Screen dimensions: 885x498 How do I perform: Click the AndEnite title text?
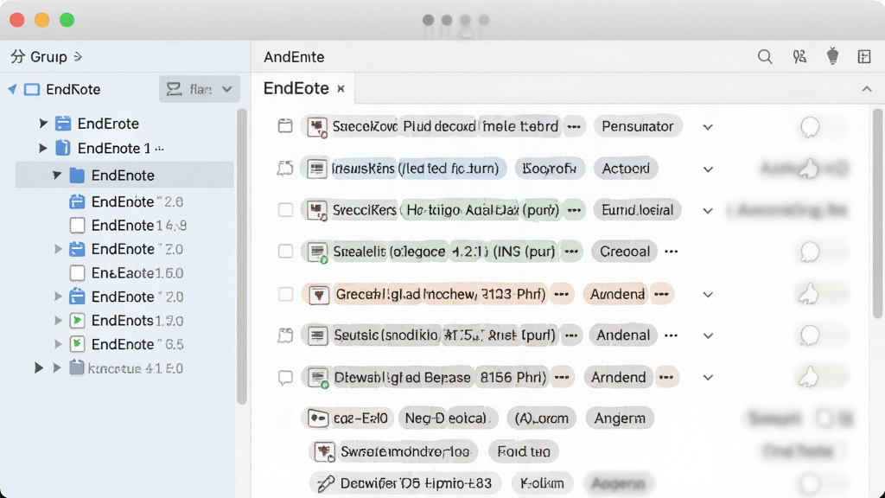click(294, 56)
